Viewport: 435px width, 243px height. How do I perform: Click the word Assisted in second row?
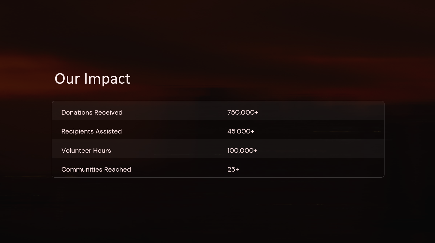[x=109, y=131]
